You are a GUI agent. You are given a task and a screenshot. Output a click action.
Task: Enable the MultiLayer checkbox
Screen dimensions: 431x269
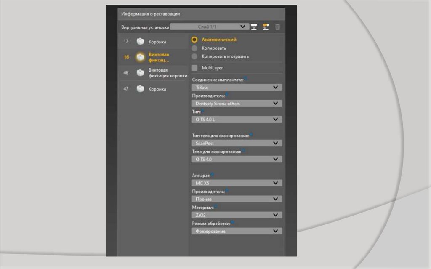point(194,68)
